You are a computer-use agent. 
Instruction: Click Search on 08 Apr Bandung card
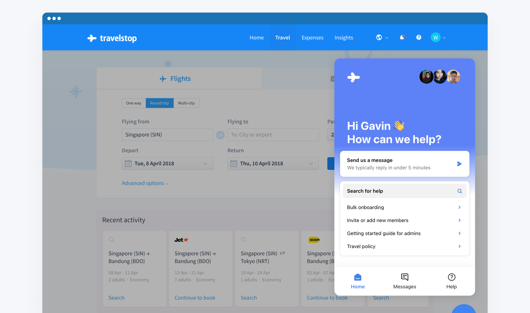point(116,298)
